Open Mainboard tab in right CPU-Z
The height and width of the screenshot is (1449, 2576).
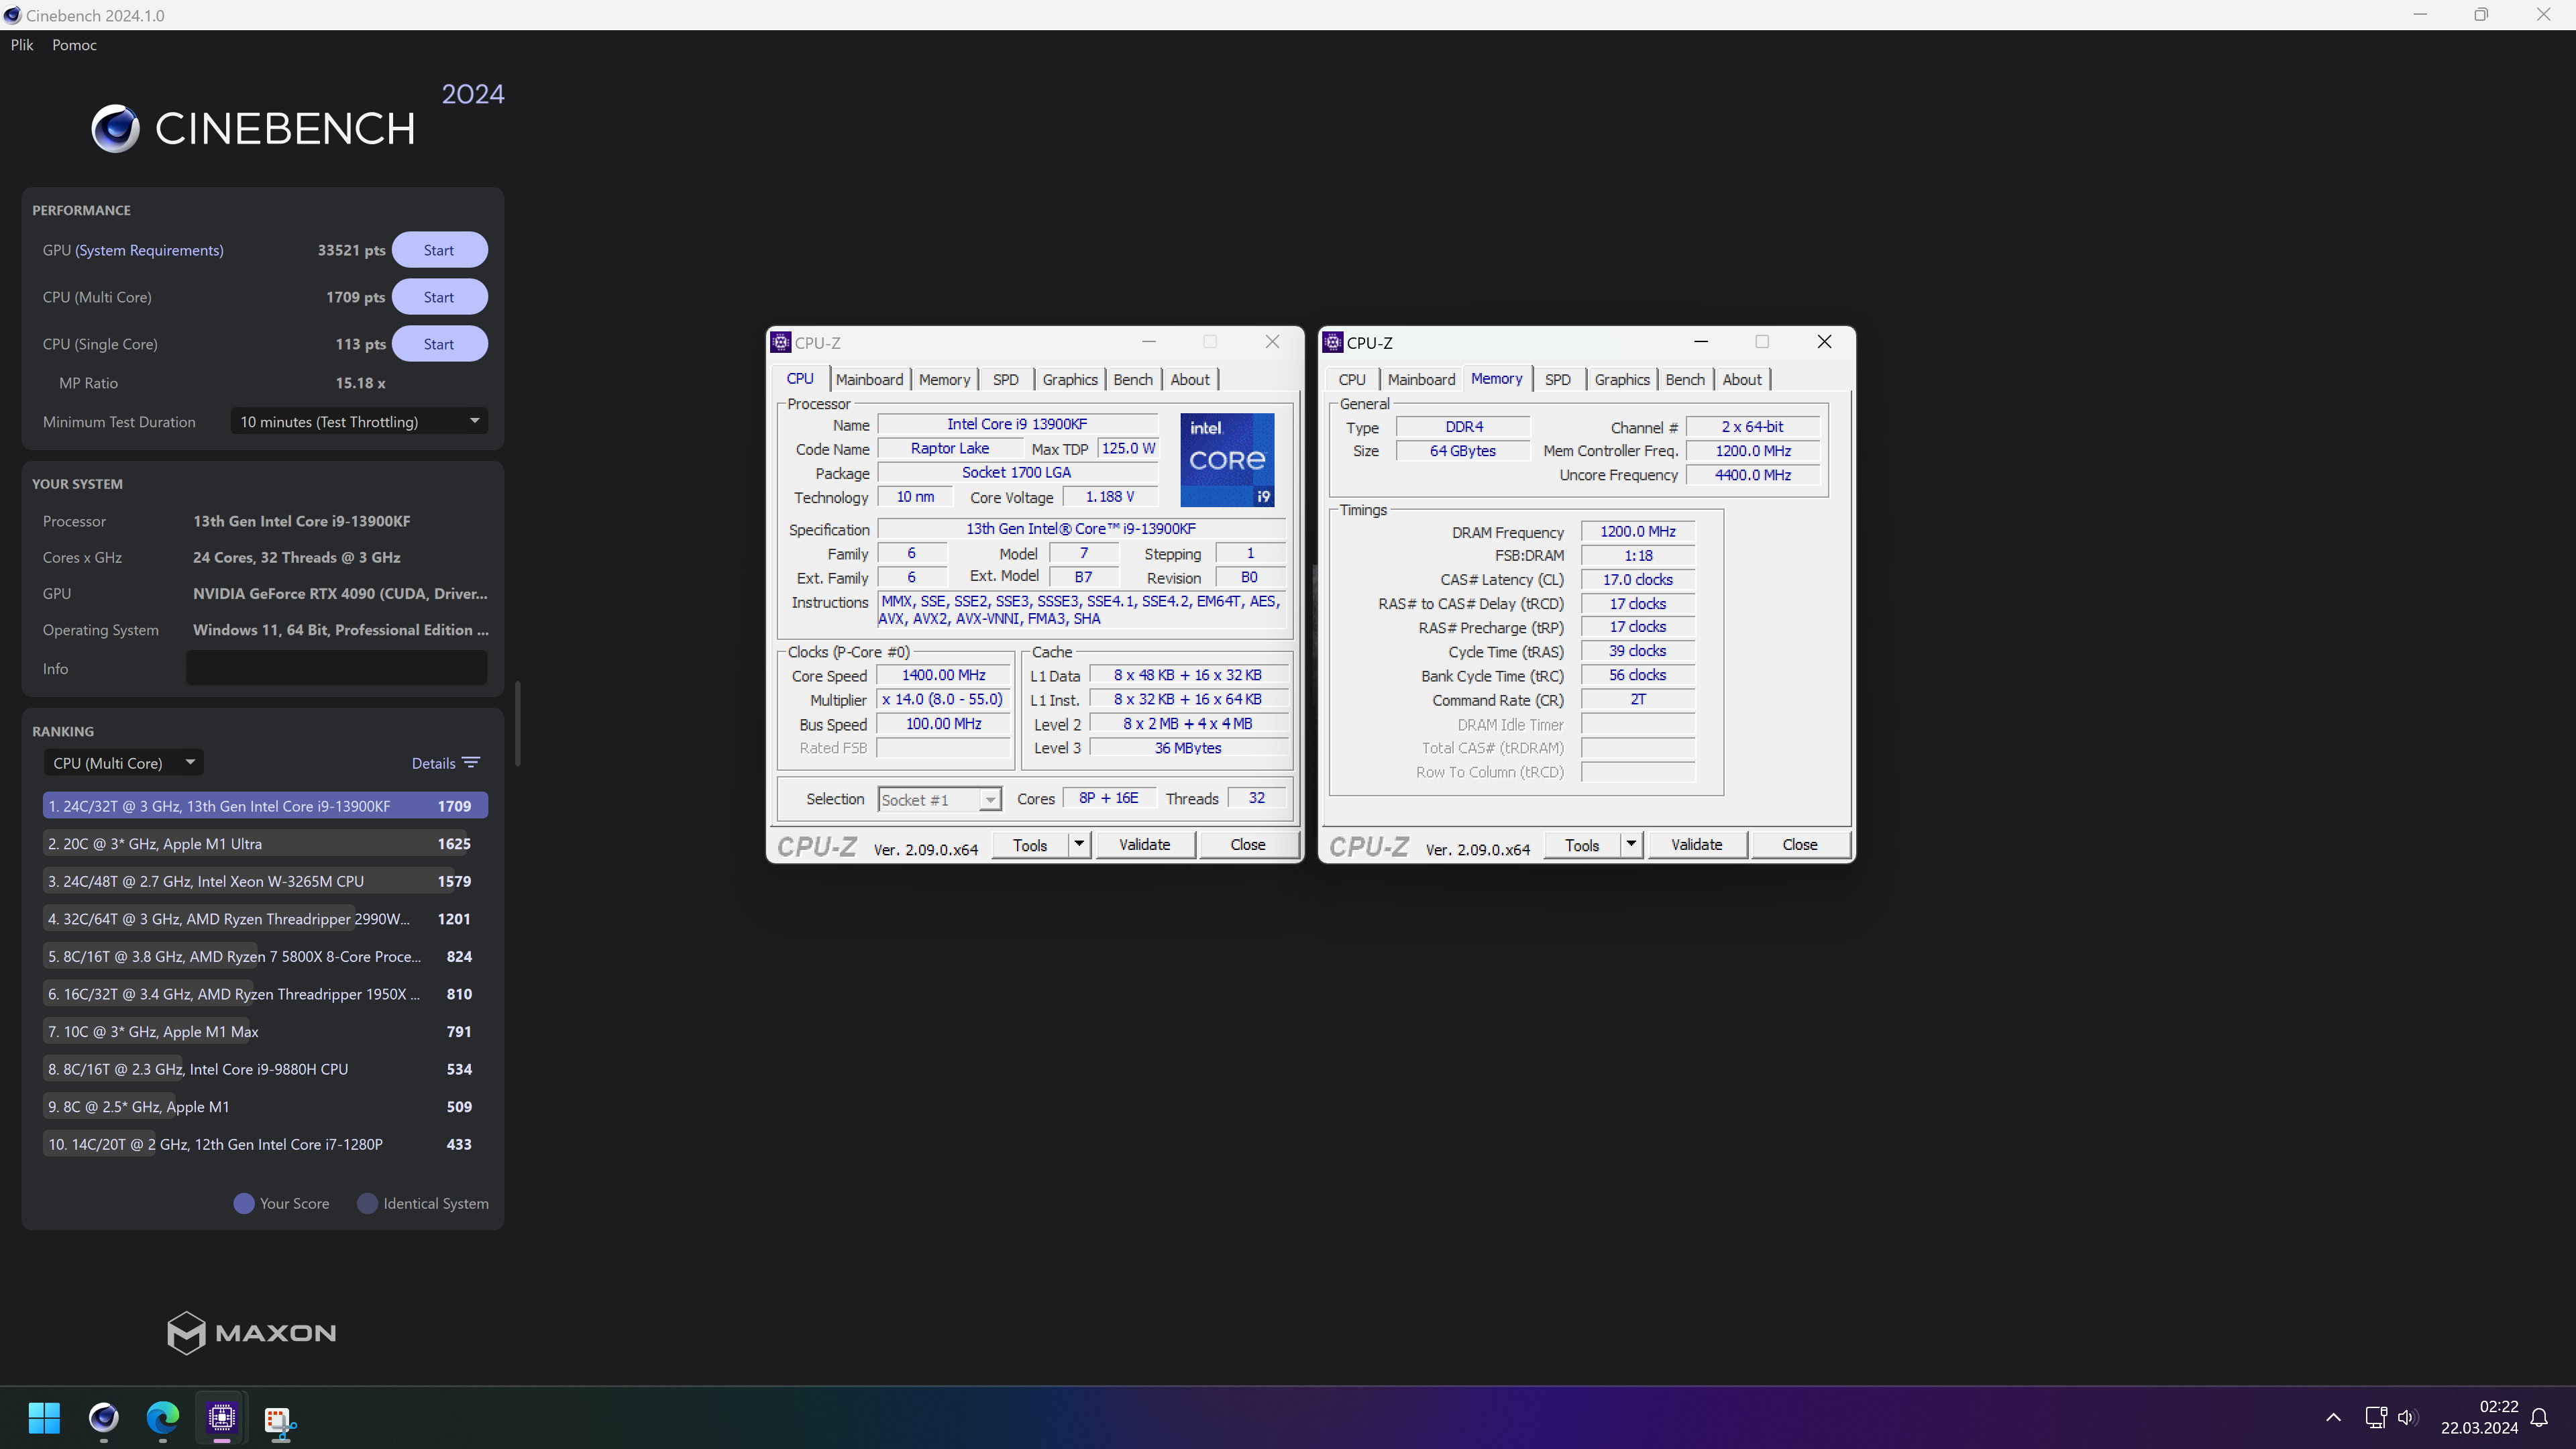point(1421,379)
